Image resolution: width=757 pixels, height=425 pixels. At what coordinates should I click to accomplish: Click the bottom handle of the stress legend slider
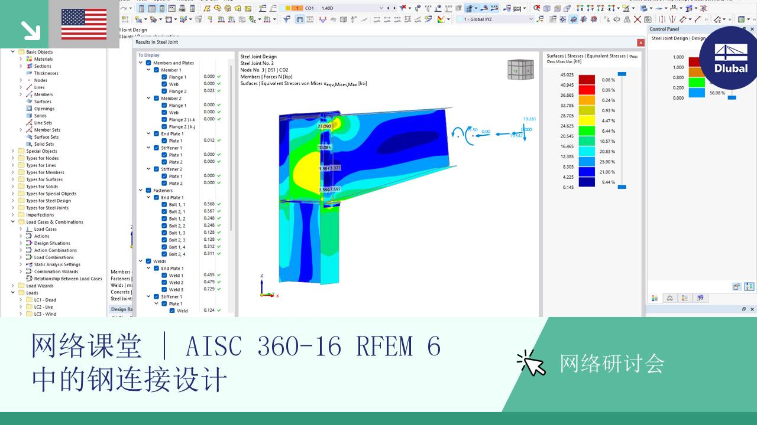coord(622,187)
